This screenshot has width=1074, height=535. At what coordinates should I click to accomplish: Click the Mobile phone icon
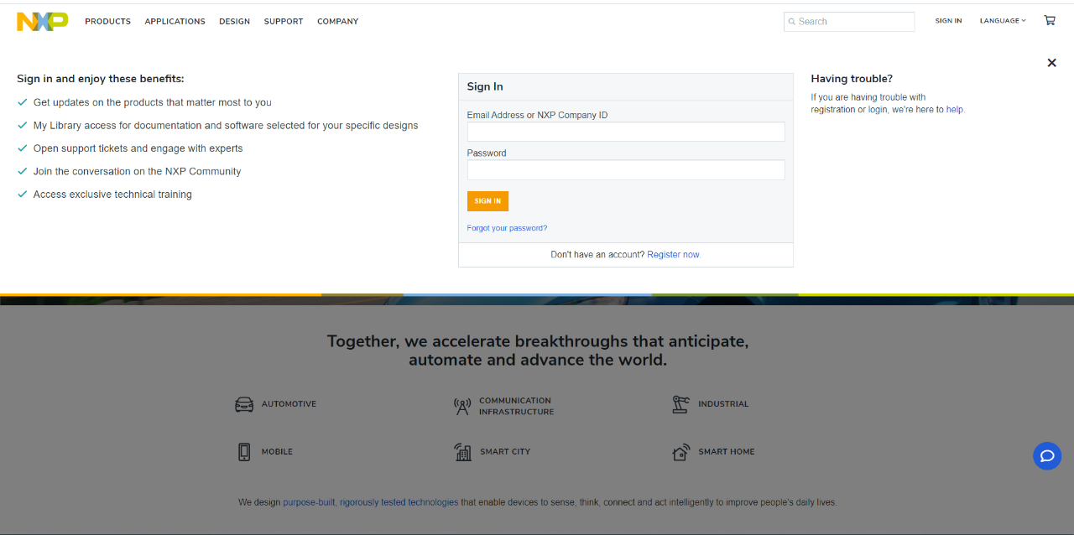pyautogui.click(x=244, y=452)
